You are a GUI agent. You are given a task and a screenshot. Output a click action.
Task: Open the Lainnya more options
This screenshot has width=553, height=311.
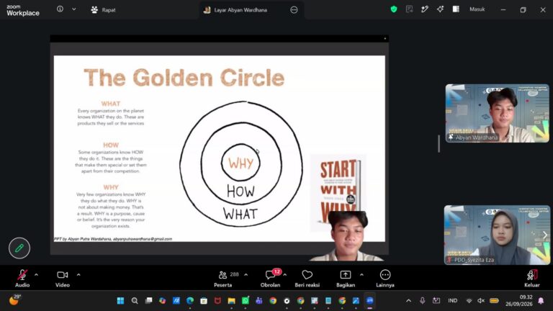[385, 278]
